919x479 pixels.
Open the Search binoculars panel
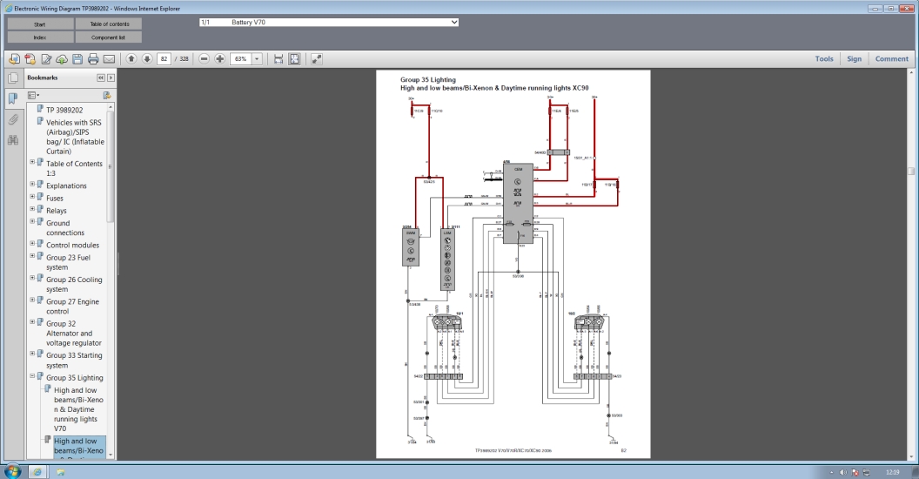pos(13,139)
